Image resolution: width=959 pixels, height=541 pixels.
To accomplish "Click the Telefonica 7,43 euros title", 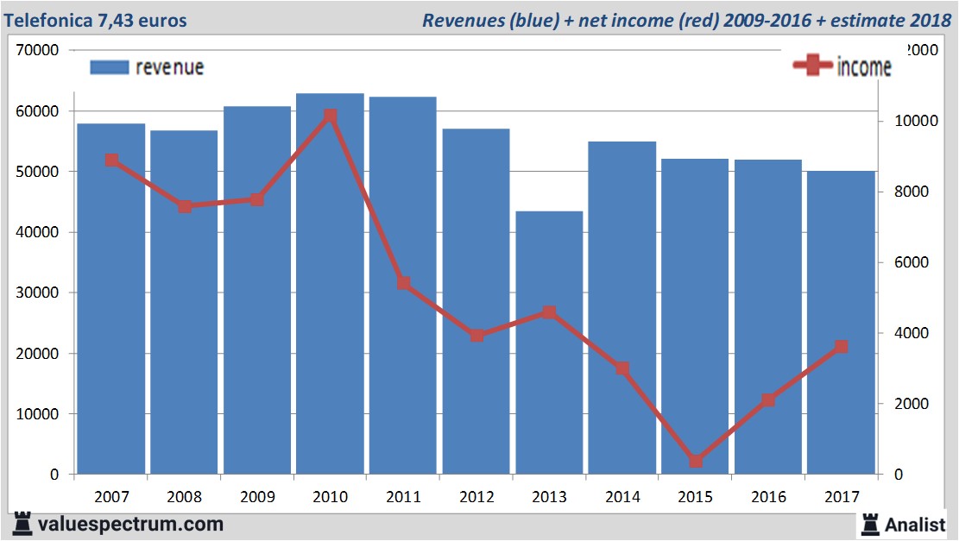I will click(x=95, y=20).
